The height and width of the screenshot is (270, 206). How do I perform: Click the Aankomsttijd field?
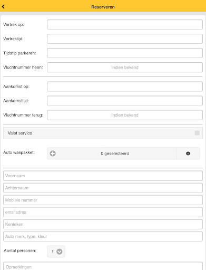coord(125,101)
